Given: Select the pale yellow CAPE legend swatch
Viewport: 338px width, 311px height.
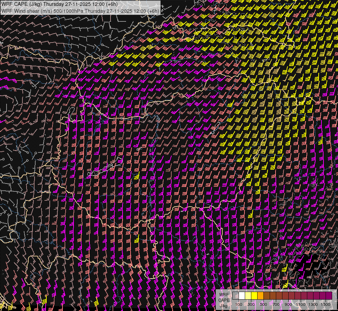Looking at the screenshot, I should tap(248, 296).
